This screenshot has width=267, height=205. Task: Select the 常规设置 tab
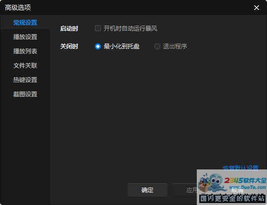[25, 22]
